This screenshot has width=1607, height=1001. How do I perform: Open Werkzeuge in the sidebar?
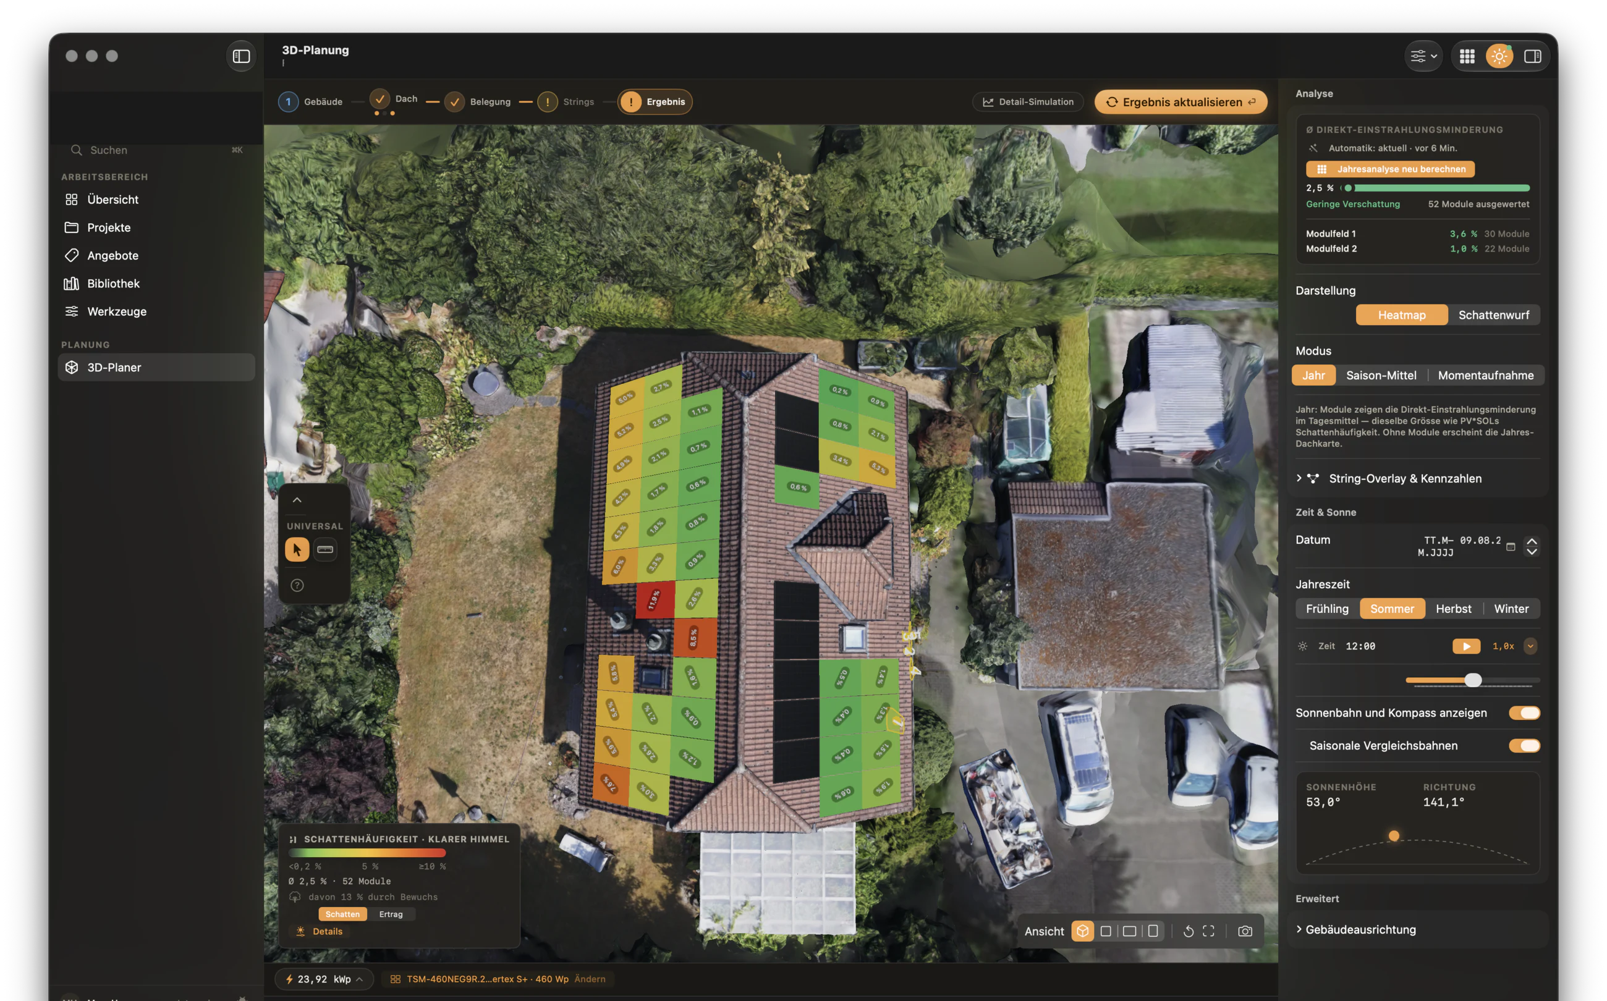click(156, 311)
